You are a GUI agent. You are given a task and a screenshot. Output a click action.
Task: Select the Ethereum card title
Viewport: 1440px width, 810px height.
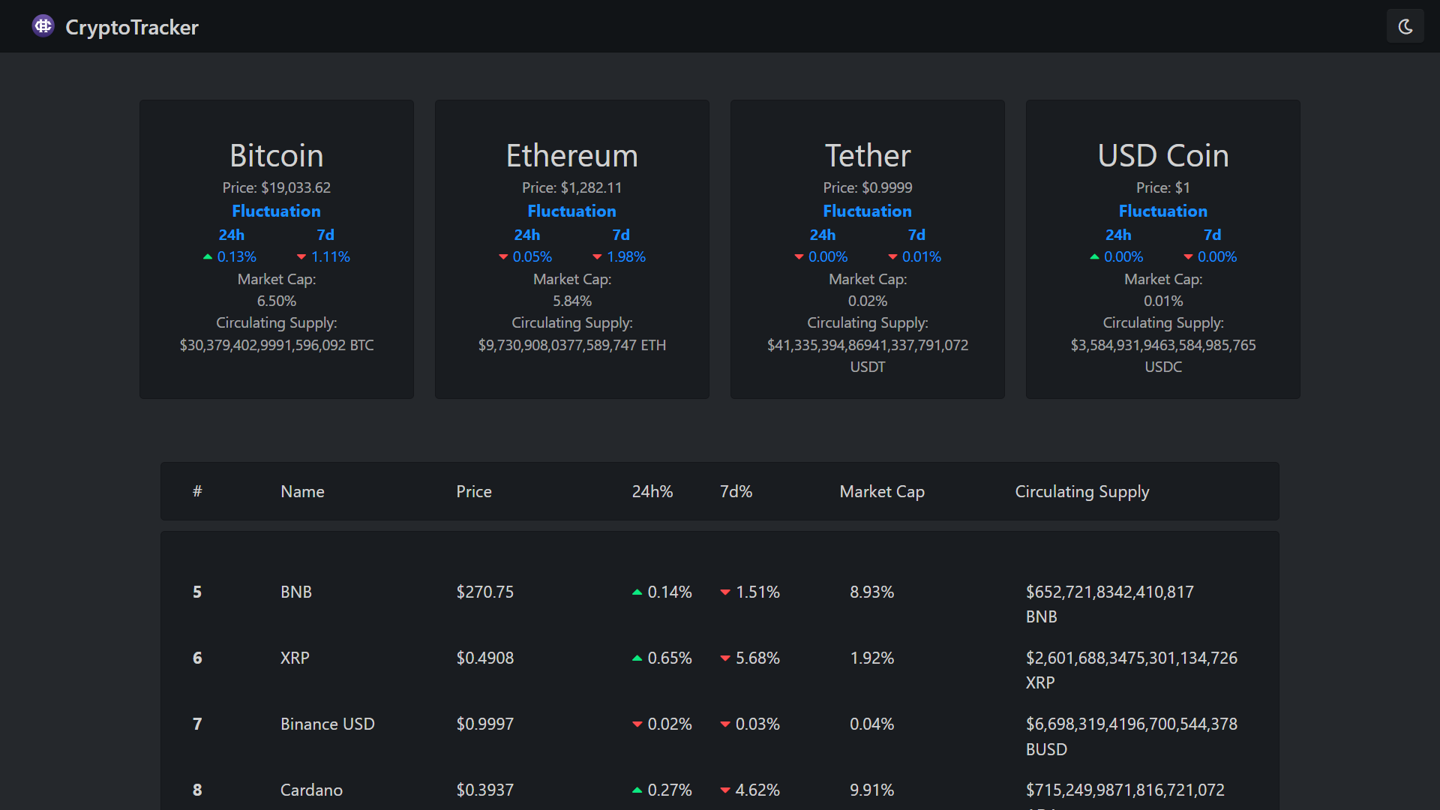pyautogui.click(x=572, y=155)
